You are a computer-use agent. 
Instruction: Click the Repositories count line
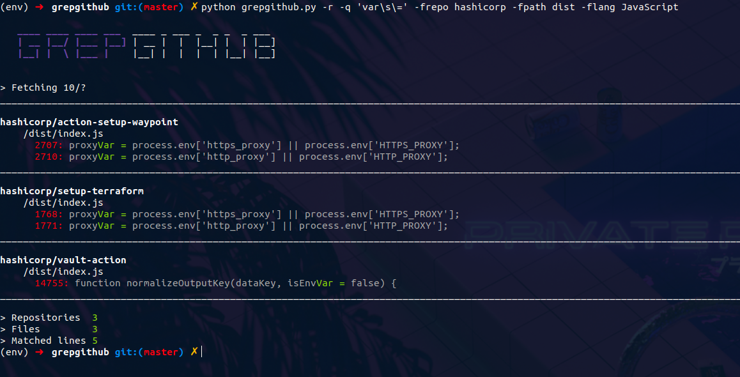(x=49, y=318)
